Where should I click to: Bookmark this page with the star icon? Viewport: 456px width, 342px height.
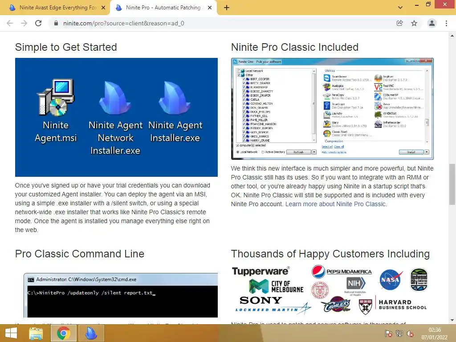click(414, 23)
